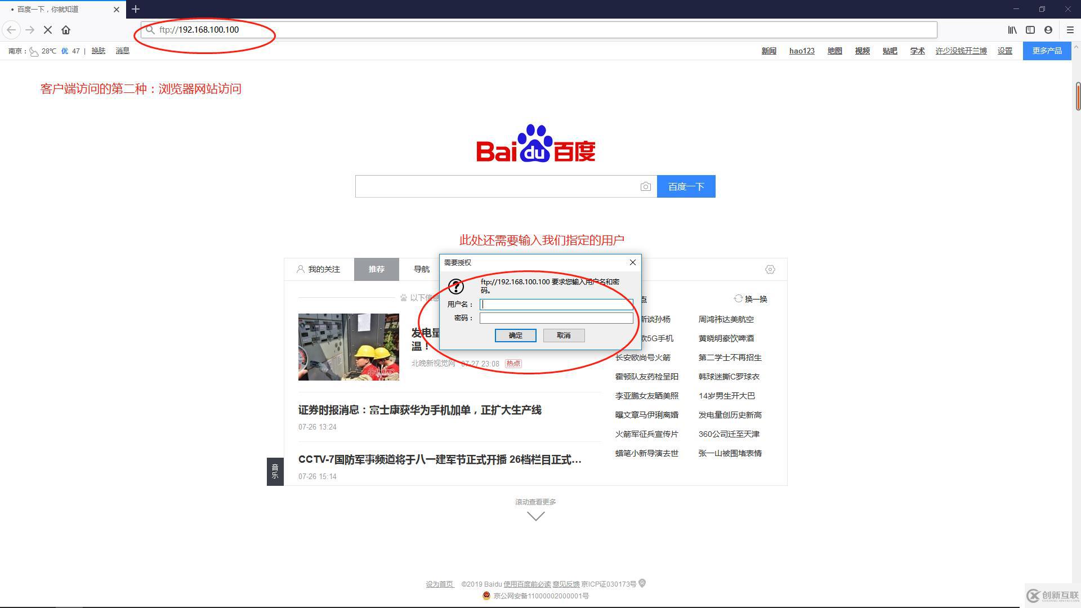
Task: Click the 消息 link
Action: tap(122, 51)
